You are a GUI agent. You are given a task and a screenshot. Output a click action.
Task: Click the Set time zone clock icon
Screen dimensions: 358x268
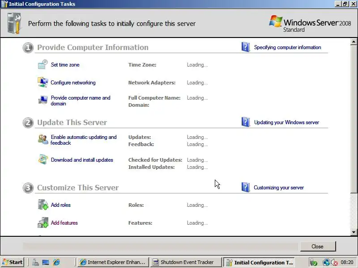[x=43, y=64]
